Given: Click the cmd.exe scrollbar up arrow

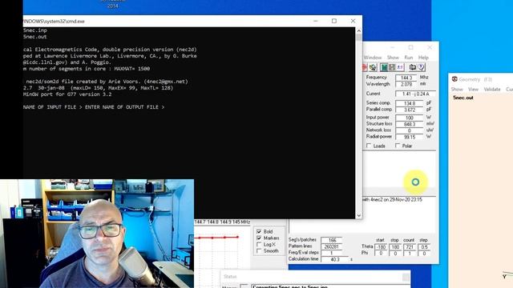Looking at the screenshot, I should (358, 30).
